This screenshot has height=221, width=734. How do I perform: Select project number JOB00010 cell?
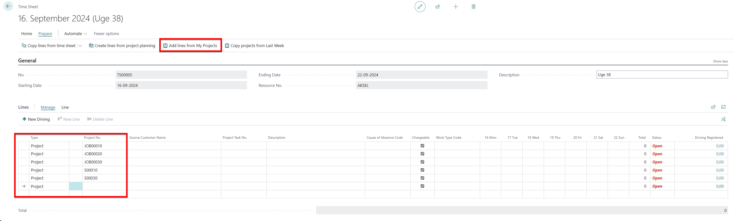[x=105, y=146]
